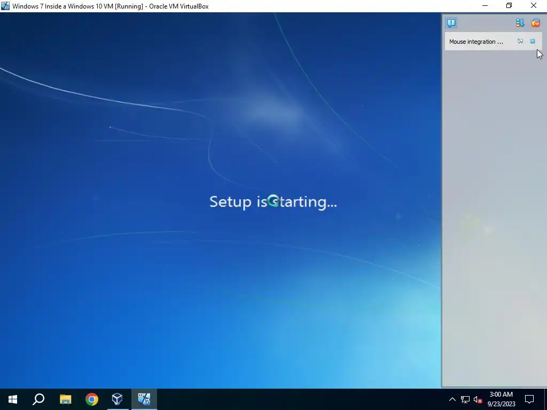Close the VirtualBox VM window
This screenshot has width=547, height=410.
pyautogui.click(x=534, y=6)
